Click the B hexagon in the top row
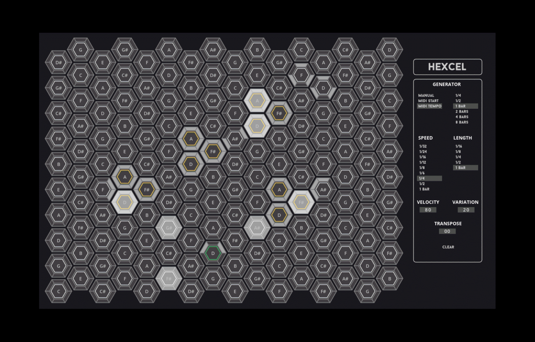535x342 pixels. pos(257,50)
